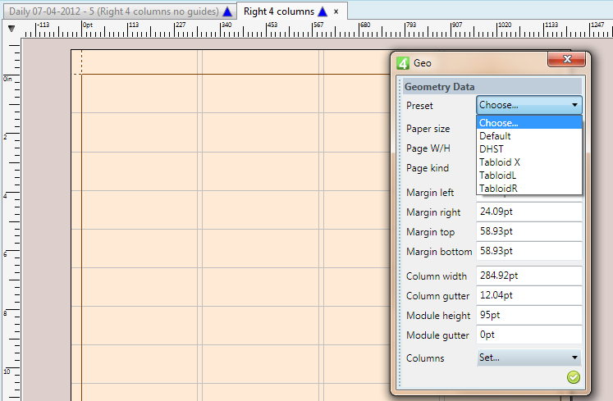Open the Preset Choose... dropdown
The image size is (613, 401).
coord(529,105)
